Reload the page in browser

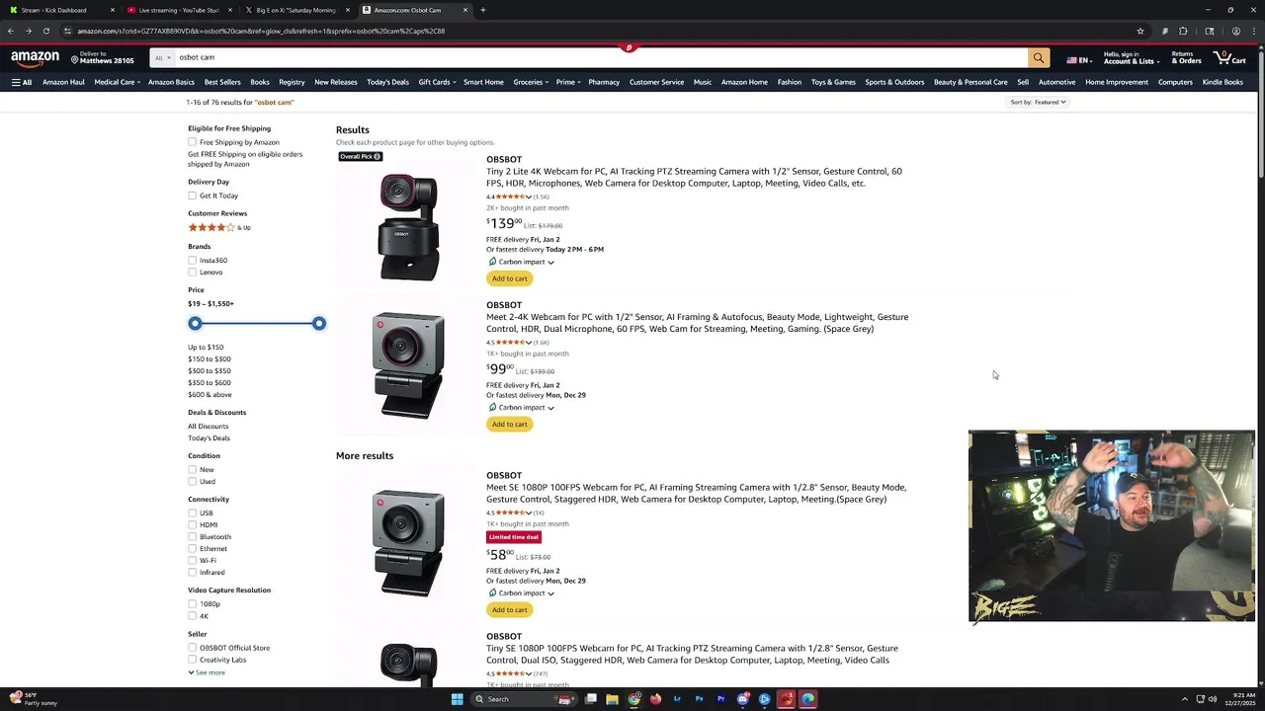tap(45, 31)
